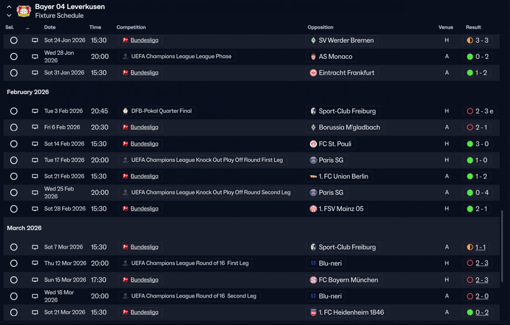Click the TV icon for Werder Bremen match

[x=35, y=40]
